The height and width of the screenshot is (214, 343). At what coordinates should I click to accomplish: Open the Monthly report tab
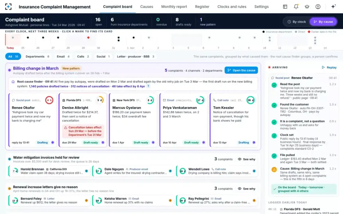tap(174, 7)
